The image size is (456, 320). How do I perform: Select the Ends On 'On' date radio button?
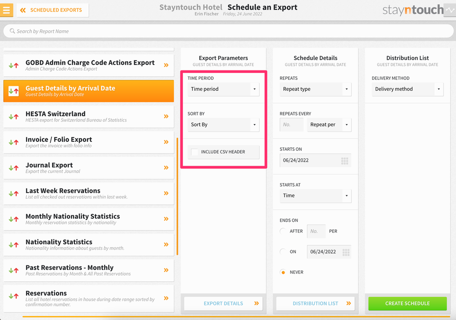[283, 252]
